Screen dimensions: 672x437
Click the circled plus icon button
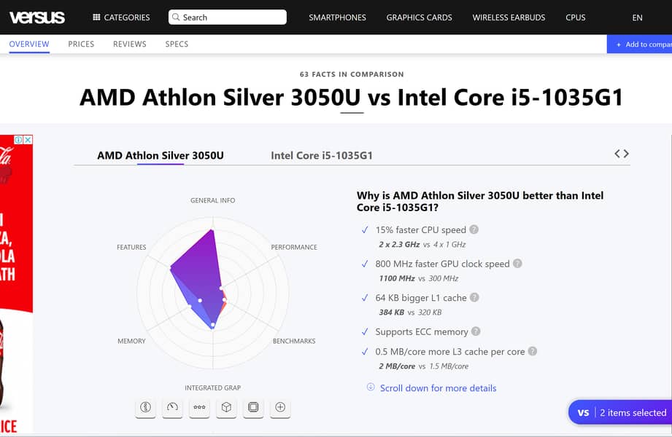pos(280,407)
